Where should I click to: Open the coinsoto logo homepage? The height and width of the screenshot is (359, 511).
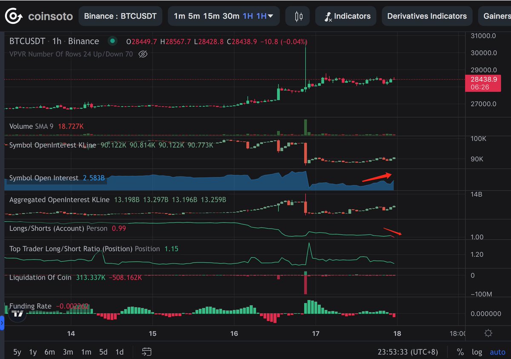coord(38,17)
